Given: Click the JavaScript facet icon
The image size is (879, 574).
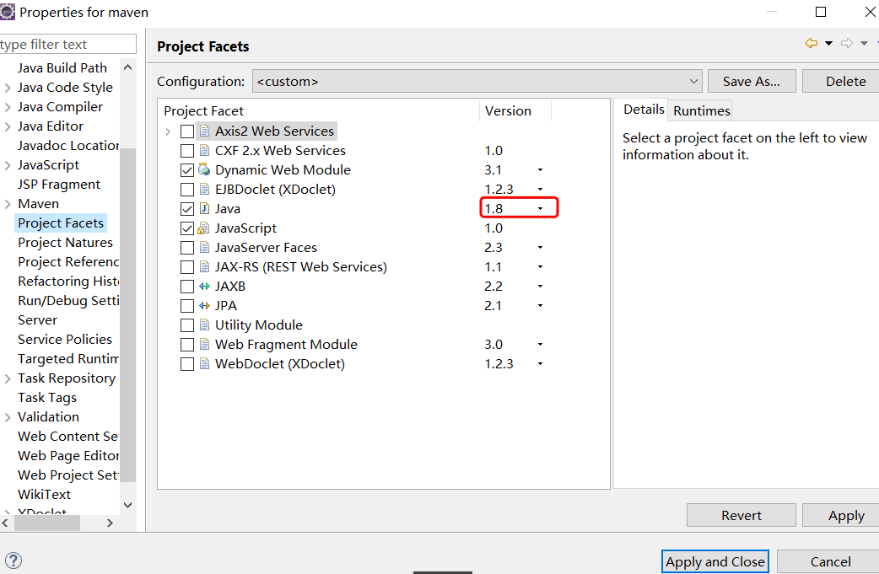Looking at the screenshot, I should [204, 228].
